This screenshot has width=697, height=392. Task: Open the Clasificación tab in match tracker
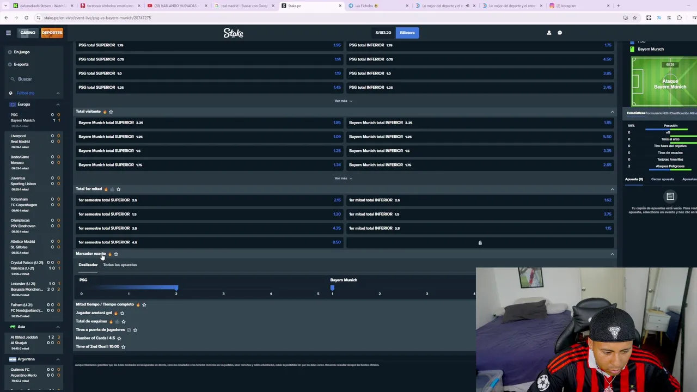click(x=680, y=113)
